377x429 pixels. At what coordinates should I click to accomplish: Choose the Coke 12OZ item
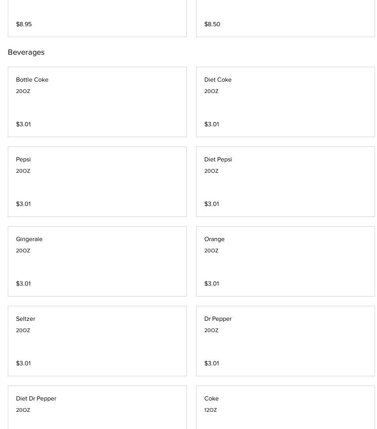(285, 408)
